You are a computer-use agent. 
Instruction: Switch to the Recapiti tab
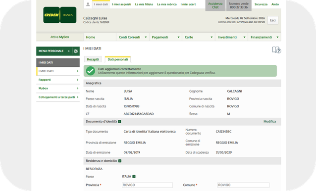point(93,59)
